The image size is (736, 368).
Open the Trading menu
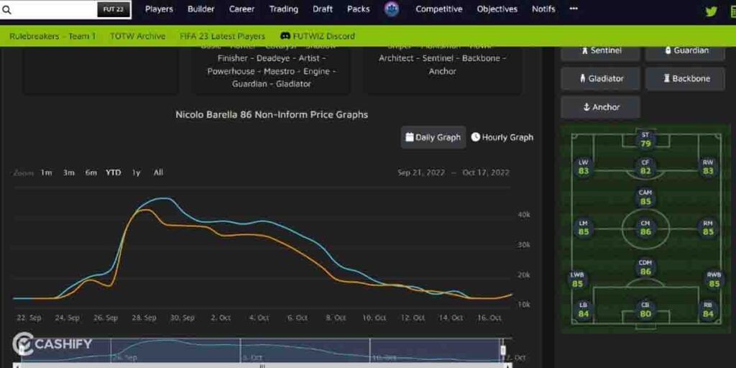click(x=283, y=9)
